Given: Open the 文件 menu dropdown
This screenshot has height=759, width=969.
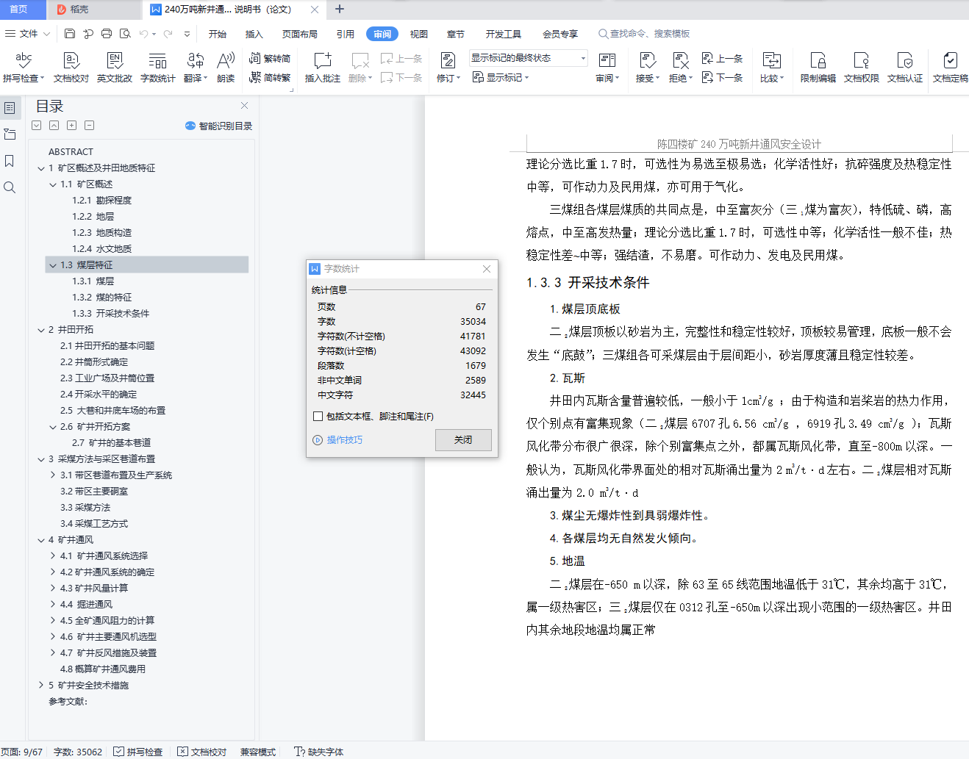Looking at the screenshot, I should (x=28, y=34).
